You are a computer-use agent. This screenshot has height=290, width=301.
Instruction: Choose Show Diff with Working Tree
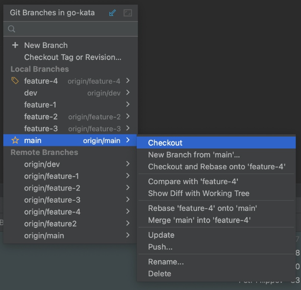coord(199,193)
